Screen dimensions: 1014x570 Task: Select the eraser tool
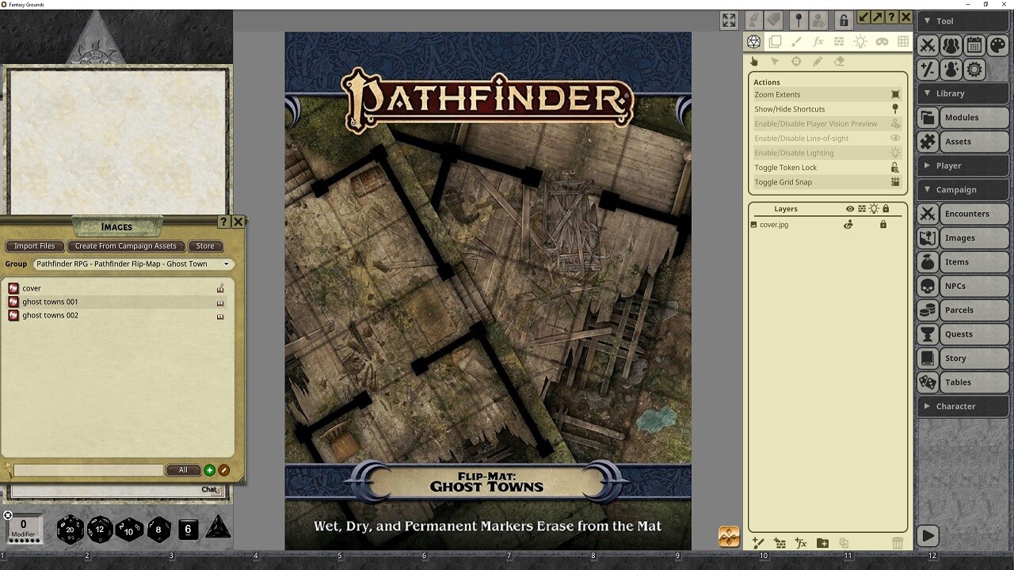click(x=838, y=61)
